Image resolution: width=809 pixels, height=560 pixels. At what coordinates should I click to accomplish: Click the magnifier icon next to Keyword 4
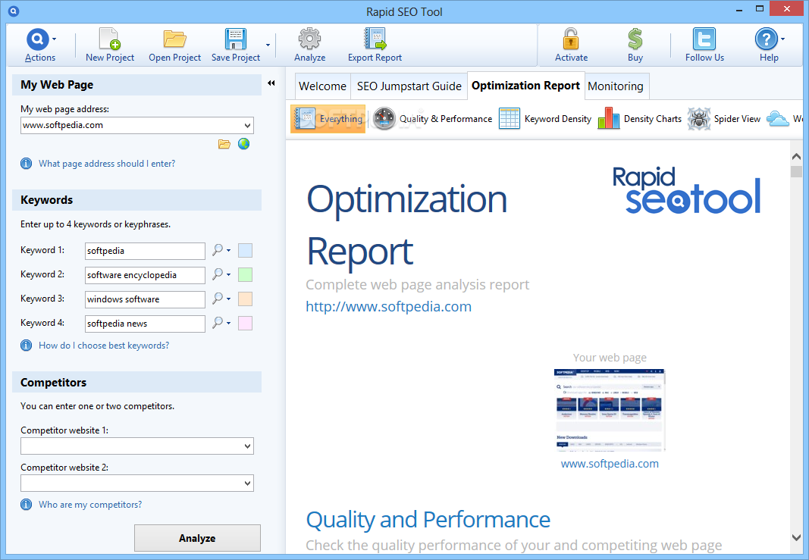click(218, 323)
